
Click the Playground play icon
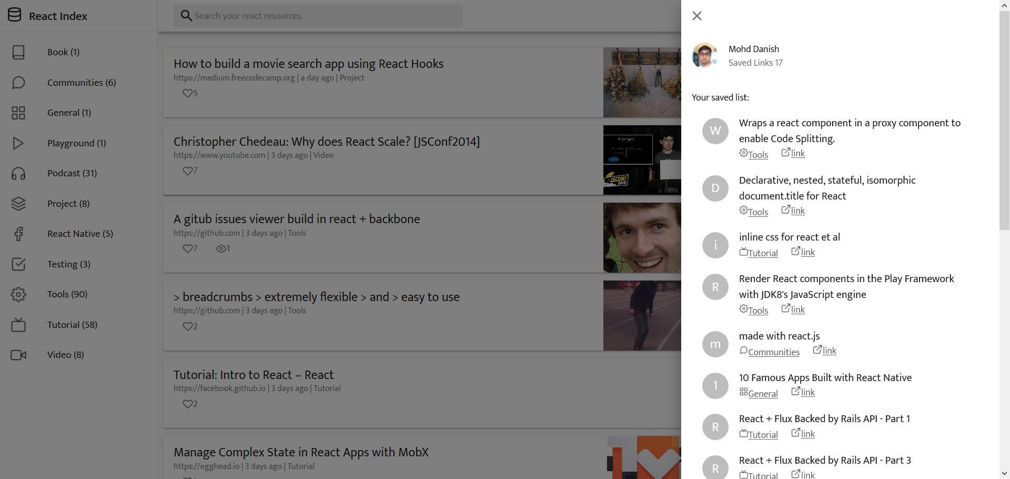pyautogui.click(x=18, y=143)
